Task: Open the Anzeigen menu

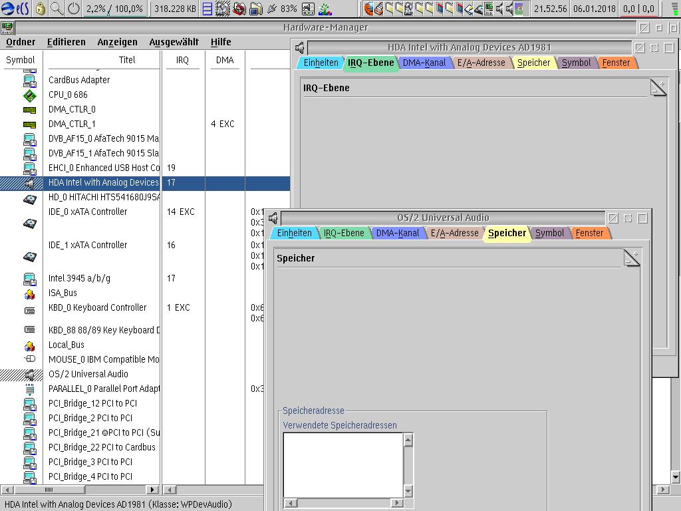Action: 117,42
